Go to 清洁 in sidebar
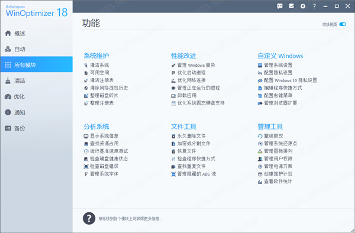 (36, 81)
